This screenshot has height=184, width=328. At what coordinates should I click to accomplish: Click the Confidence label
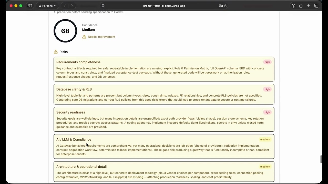pos(90,25)
